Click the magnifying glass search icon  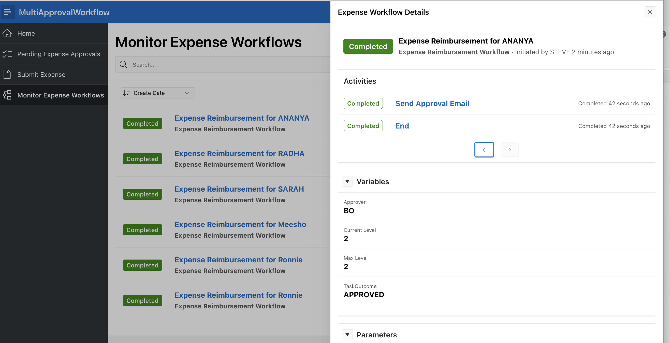(x=123, y=65)
